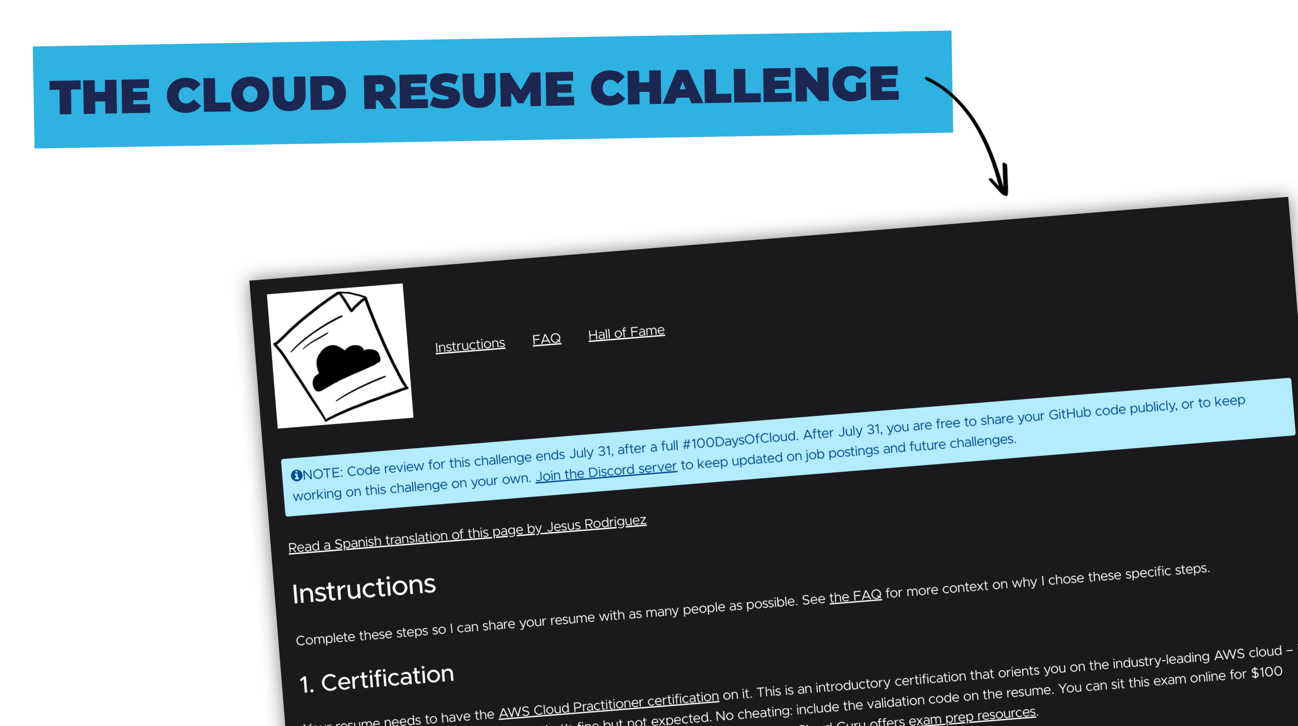Click the info icon next to NOTE
Image resolution: width=1298 pixels, height=726 pixels.
point(295,471)
